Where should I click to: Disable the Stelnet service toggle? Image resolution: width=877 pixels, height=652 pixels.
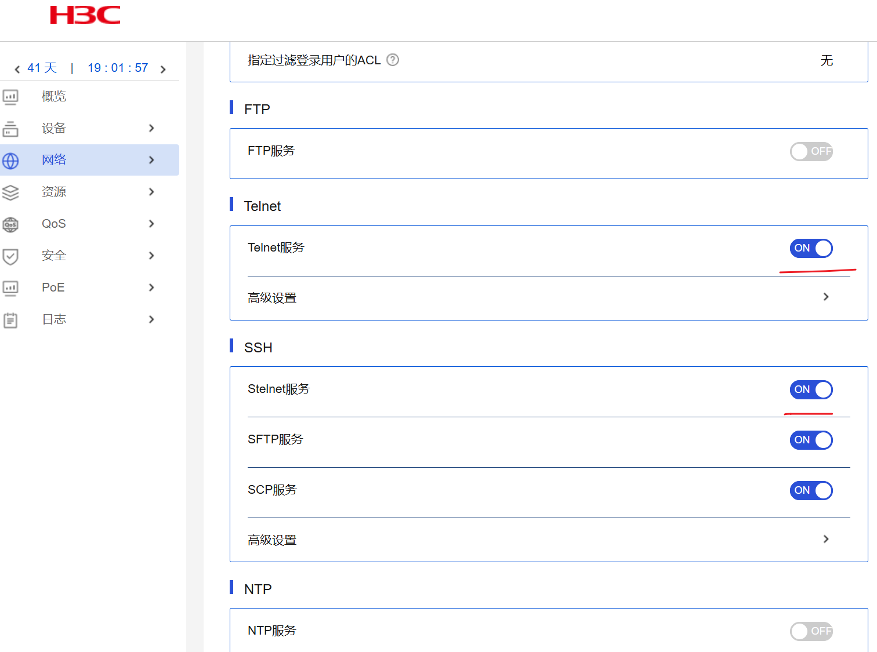[x=811, y=389]
